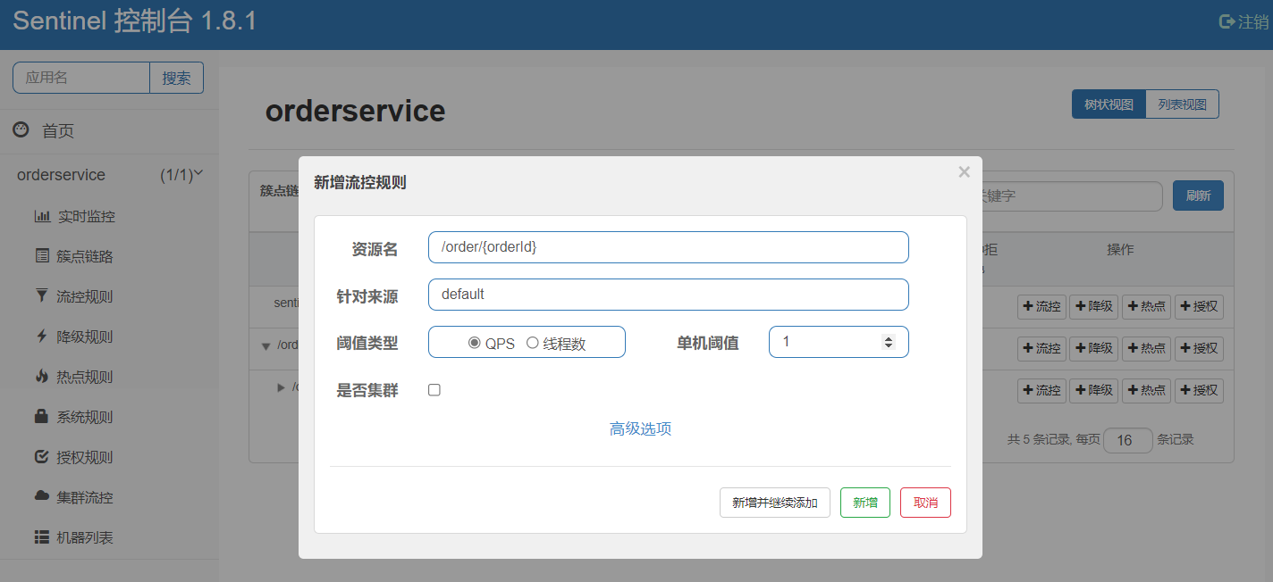Toggle the 是否集群 checkbox
Viewport: 1273px width, 582px height.
coord(434,390)
